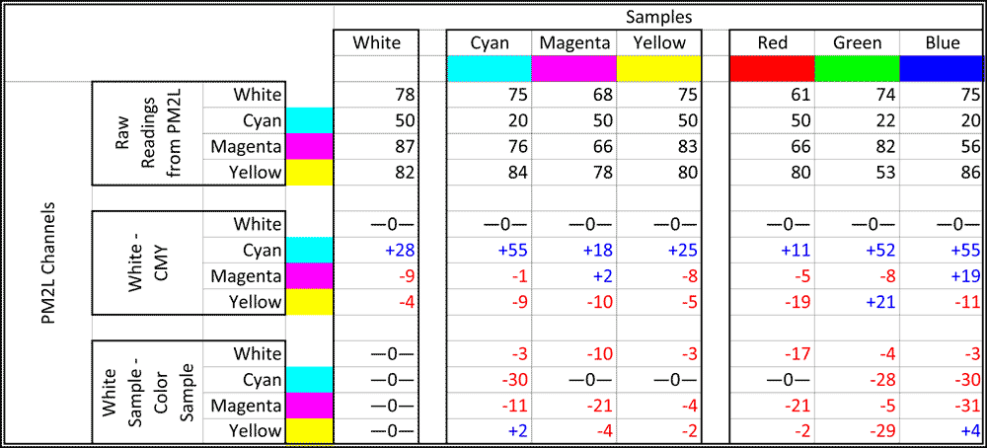Click cyan channel swatch in Raw Readings section
This screenshot has width=987, height=448.
[x=307, y=120]
